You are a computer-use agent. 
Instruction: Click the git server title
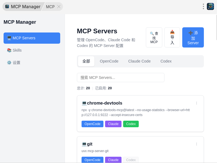coord(90,144)
